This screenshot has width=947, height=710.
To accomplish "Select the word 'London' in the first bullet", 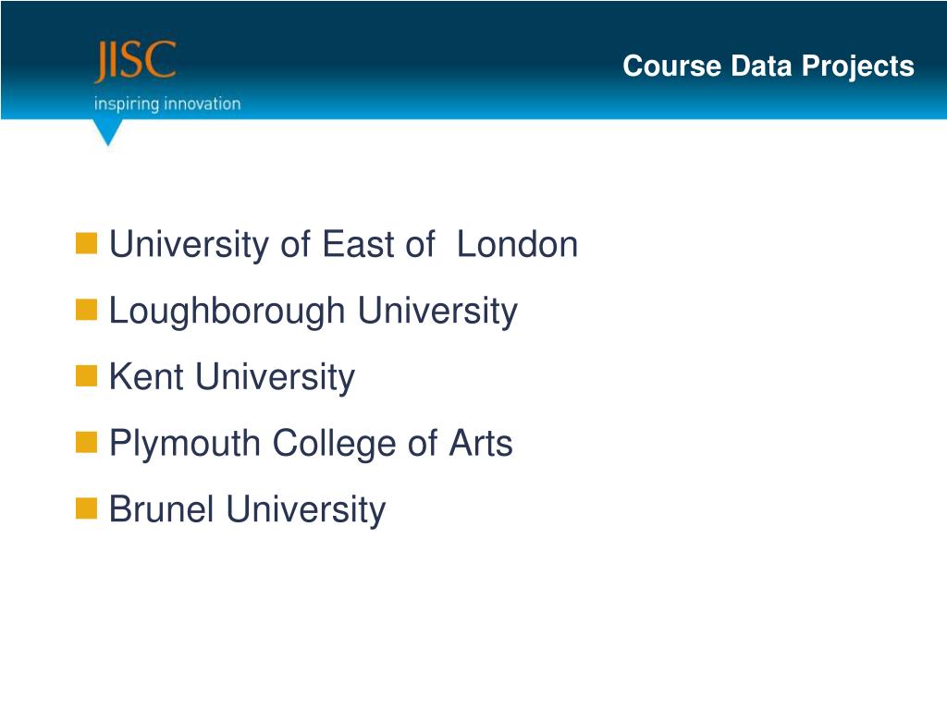I will point(518,245).
